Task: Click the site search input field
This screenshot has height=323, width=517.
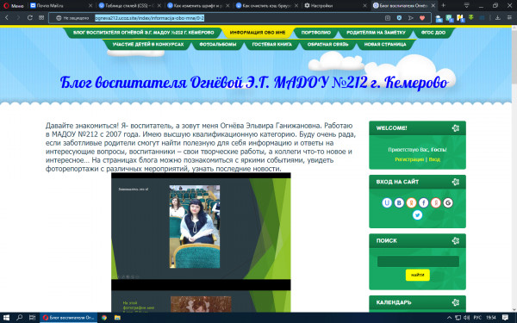Action: point(418,261)
